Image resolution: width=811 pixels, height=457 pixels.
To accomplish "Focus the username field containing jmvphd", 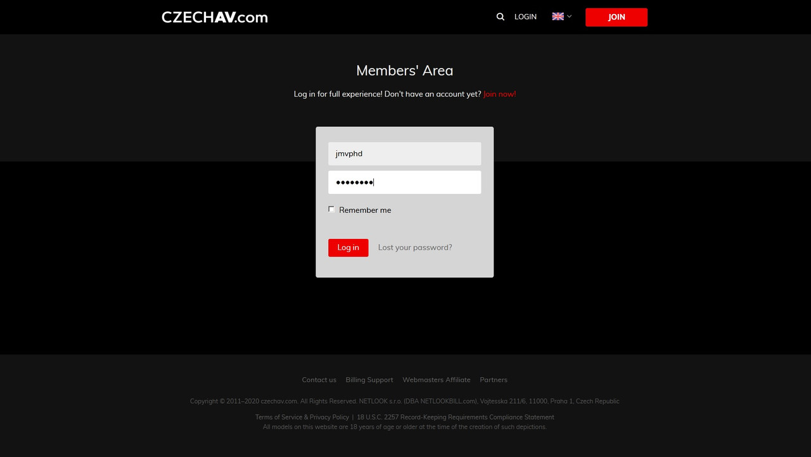I will pyautogui.click(x=404, y=153).
